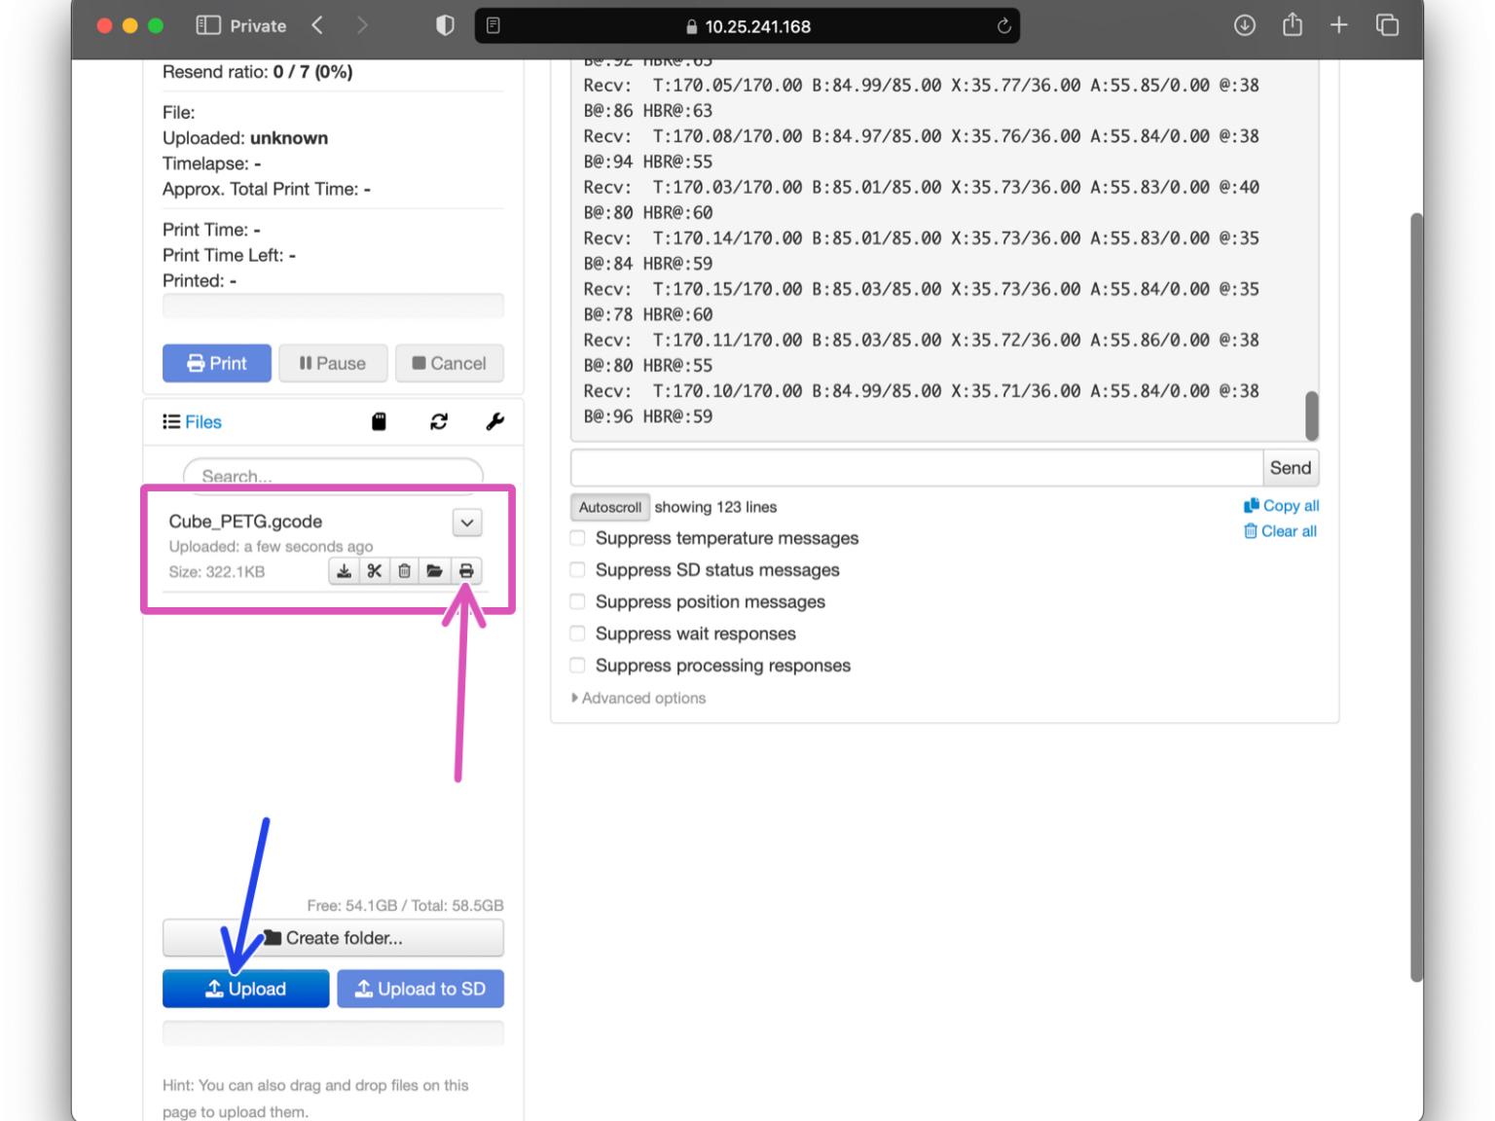Expand Advanced options in the terminal
The width and height of the screenshot is (1495, 1121).
642,699
